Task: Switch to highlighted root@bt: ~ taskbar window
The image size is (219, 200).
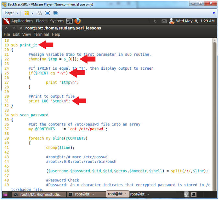Action: (x=118, y=194)
